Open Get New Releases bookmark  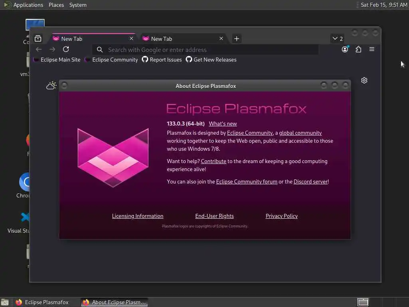click(x=211, y=60)
